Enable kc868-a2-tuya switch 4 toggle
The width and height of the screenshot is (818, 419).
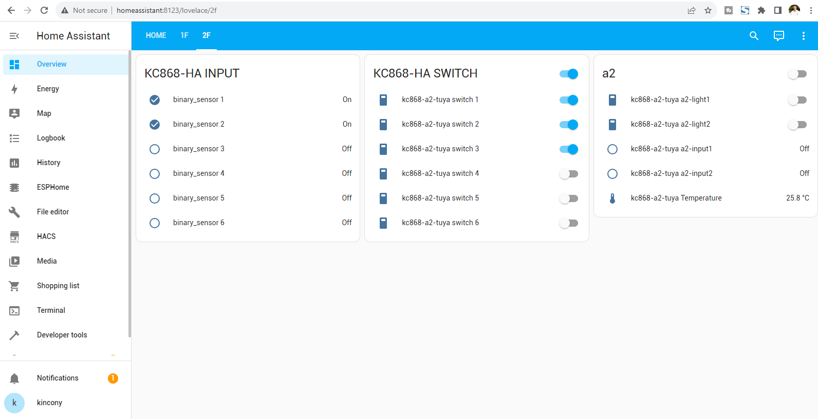569,174
